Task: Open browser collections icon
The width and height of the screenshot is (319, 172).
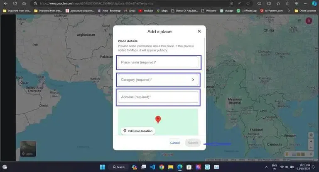Action: click(x=287, y=3)
